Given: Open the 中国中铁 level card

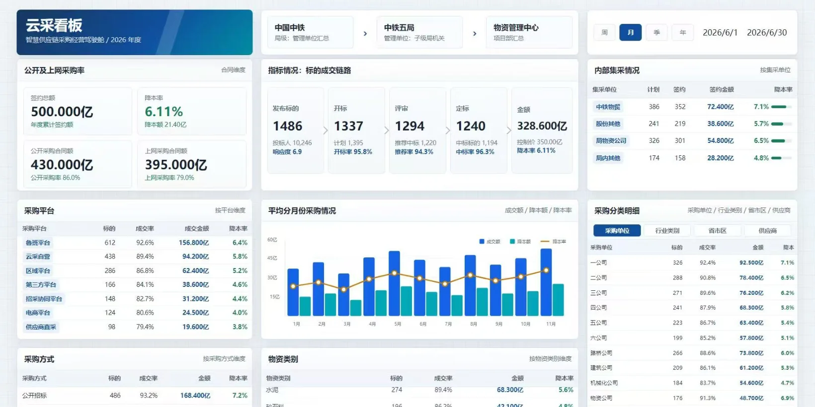Looking at the screenshot, I should point(311,32).
